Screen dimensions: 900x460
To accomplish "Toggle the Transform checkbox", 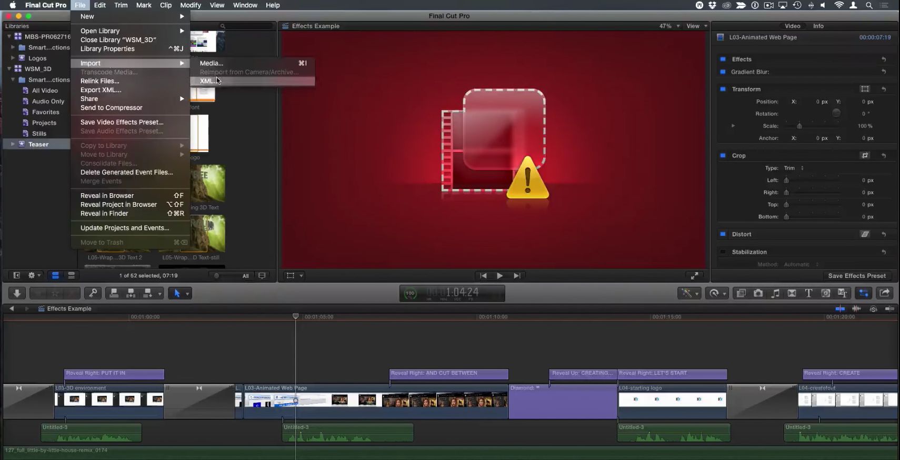I will click(723, 89).
